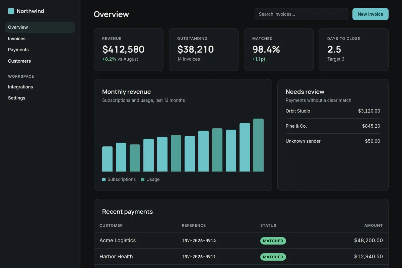Click the Subscriptions legend color swatch
Viewport: 402px width, 268px height.
(104, 180)
